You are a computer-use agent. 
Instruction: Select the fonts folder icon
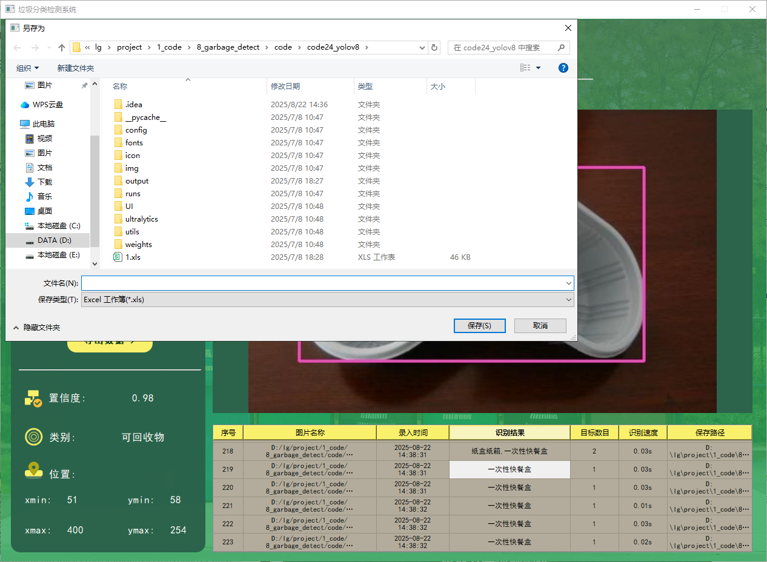[x=118, y=143]
